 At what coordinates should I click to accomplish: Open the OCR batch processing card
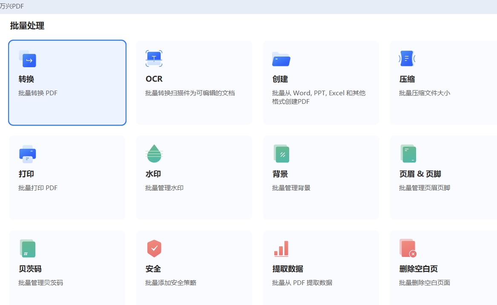tap(194, 83)
